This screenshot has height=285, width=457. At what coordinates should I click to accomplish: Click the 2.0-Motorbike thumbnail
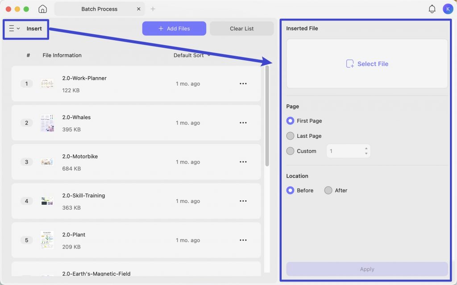point(47,162)
